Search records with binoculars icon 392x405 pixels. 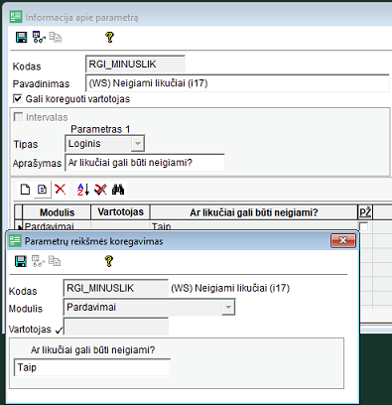pyautogui.click(x=118, y=190)
